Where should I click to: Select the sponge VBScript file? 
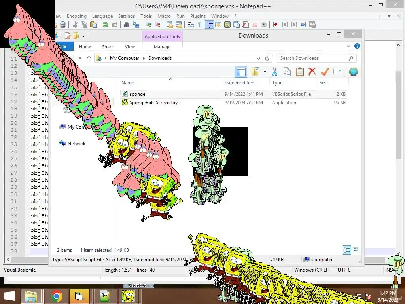tap(234, 94)
